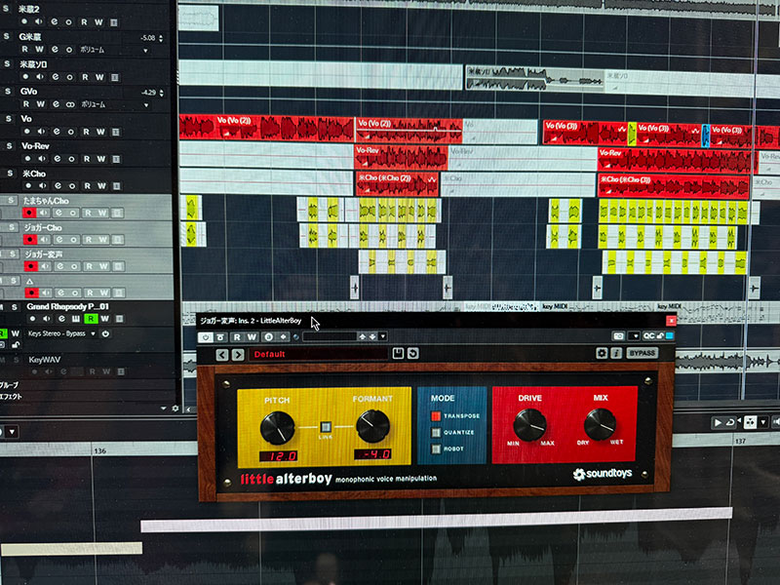
Task: Enable Robot mode in Little AlterBoy
Action: click(436, 448)
